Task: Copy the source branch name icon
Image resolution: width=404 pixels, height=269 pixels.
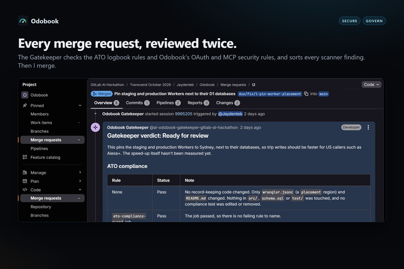Action: [306, 94]
